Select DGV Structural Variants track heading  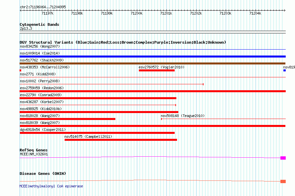[123, 42]
